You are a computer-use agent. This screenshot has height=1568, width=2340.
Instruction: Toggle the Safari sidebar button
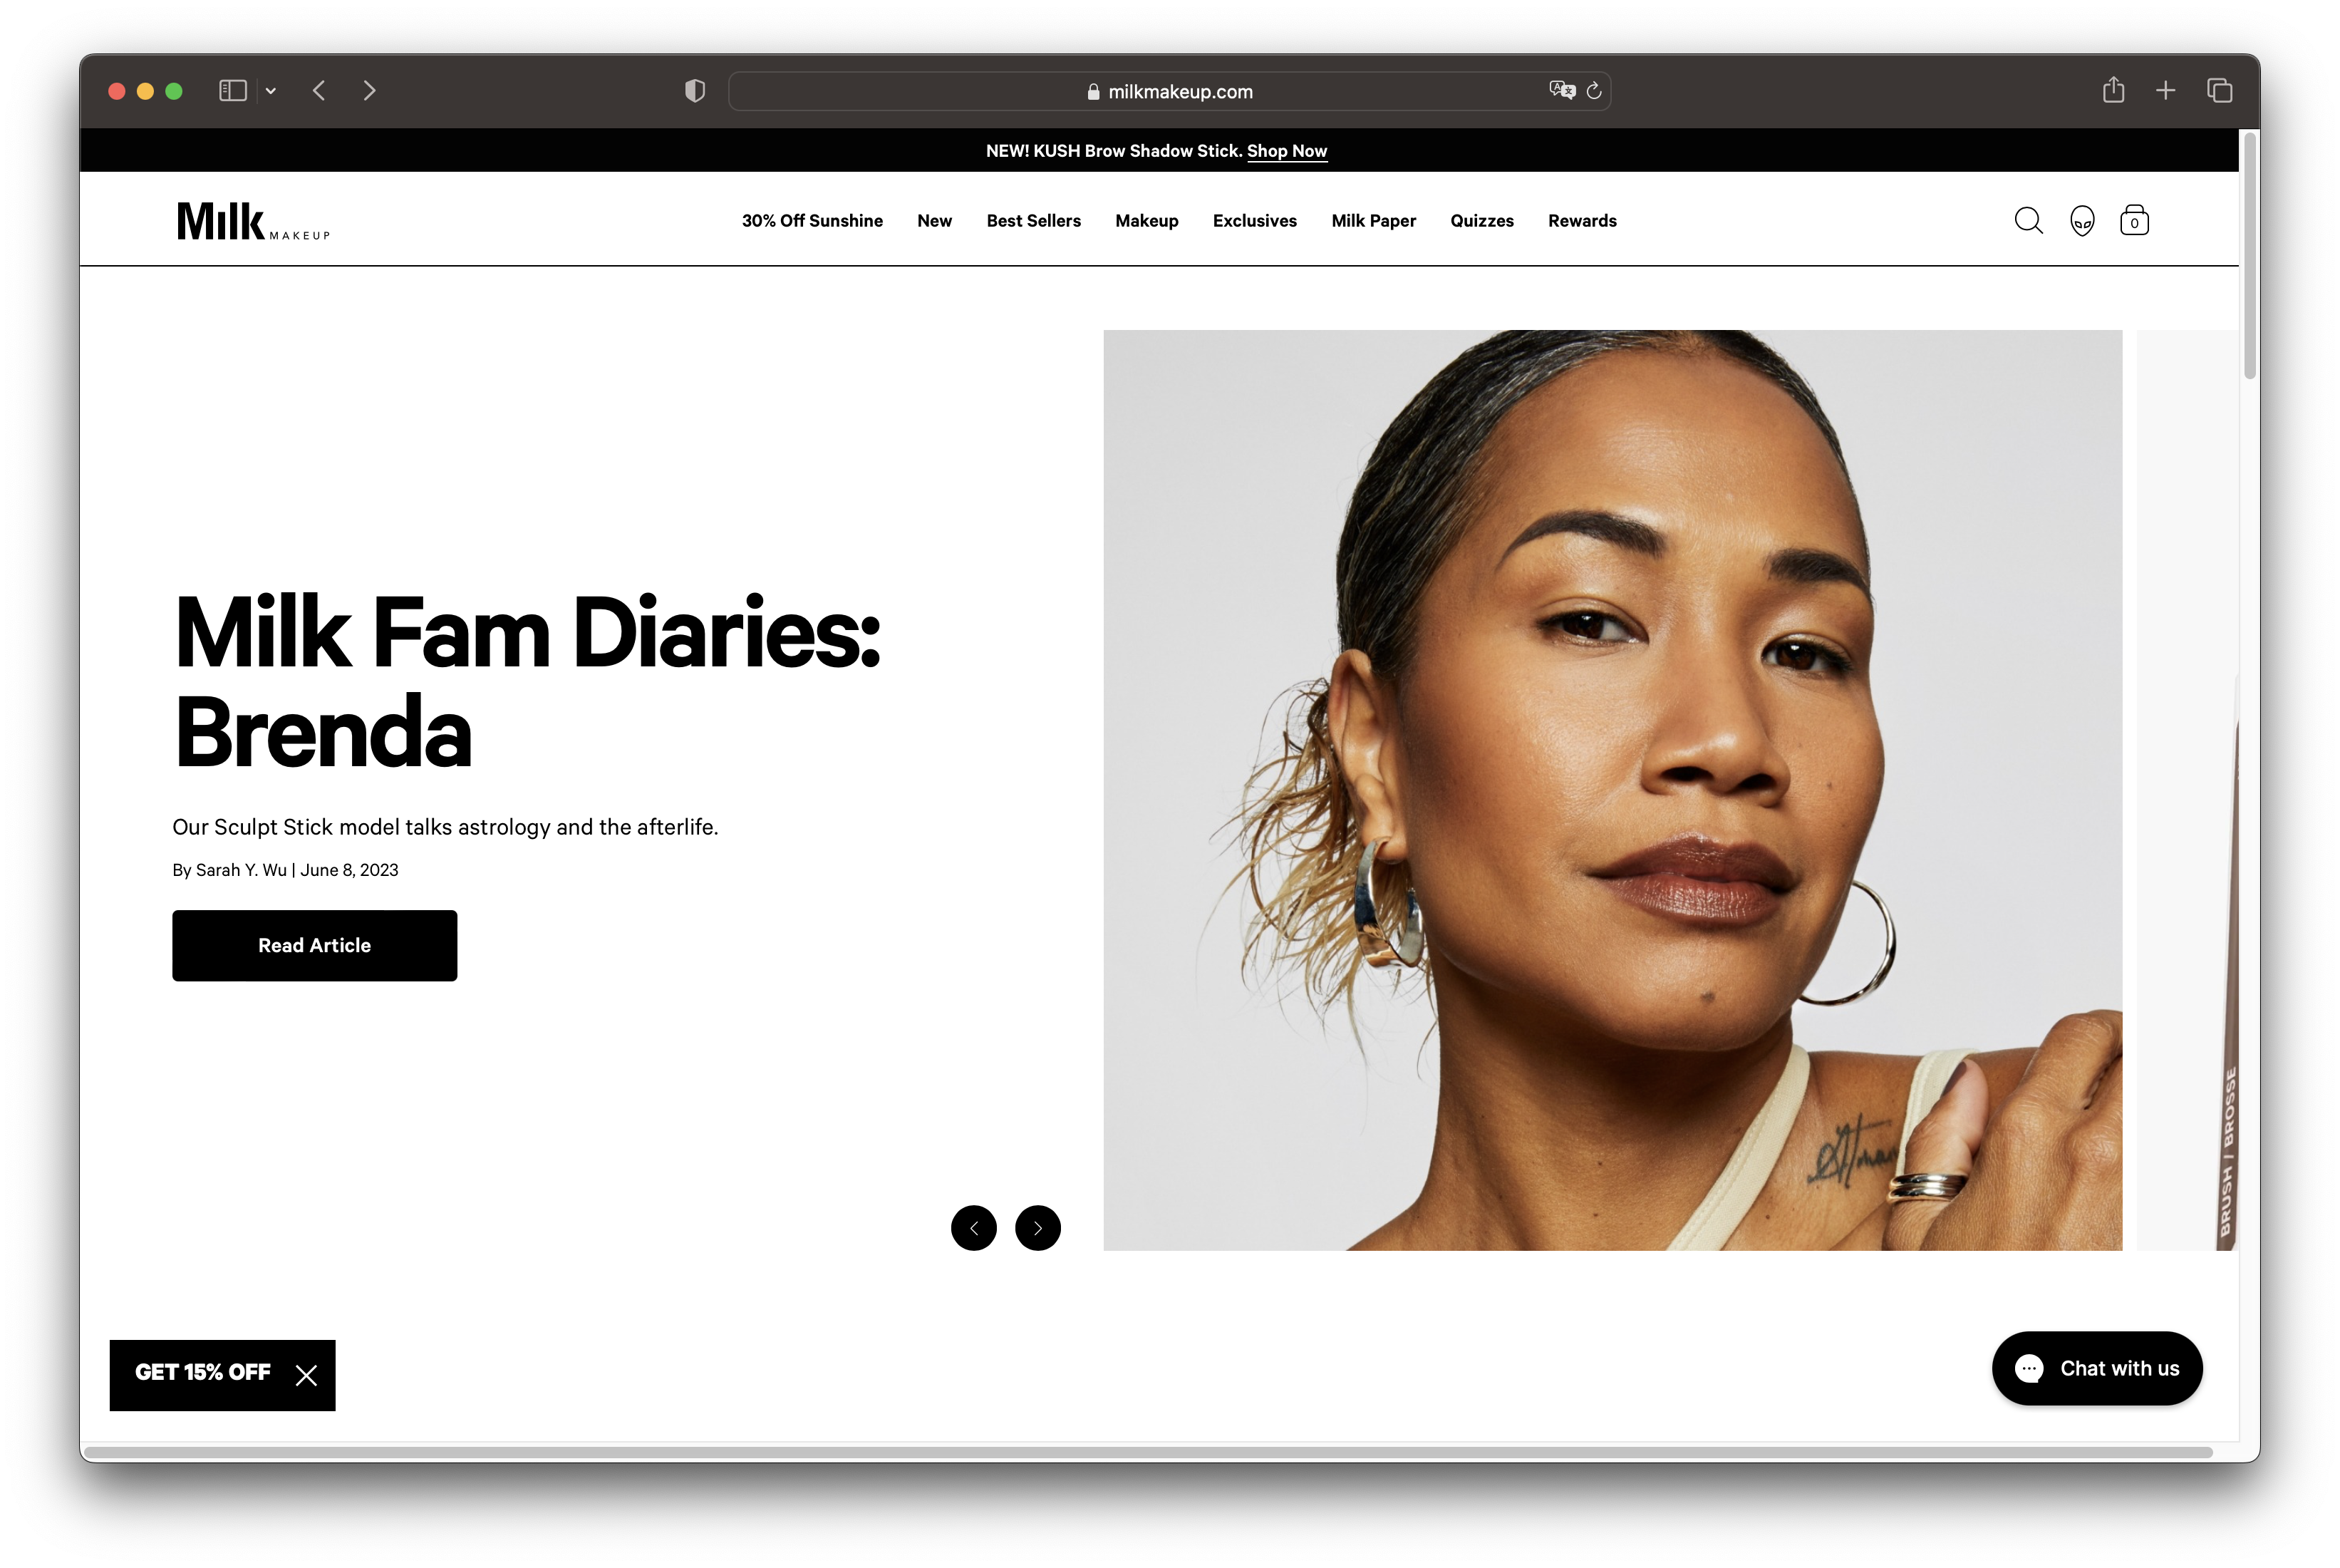click(233, 91)
